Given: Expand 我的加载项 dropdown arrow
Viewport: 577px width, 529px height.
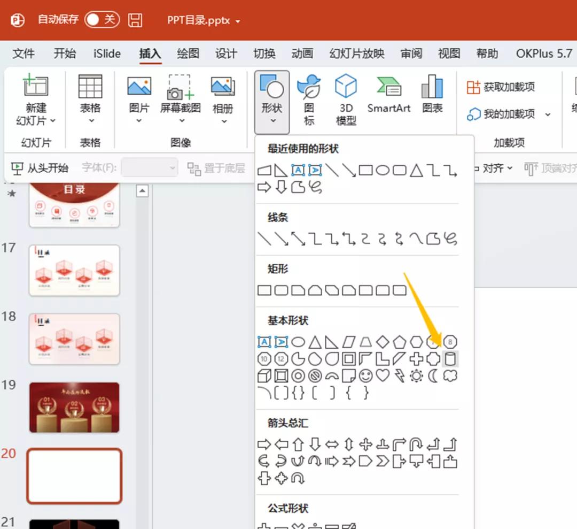Looking at the screenshot, I should coord(548,114).
